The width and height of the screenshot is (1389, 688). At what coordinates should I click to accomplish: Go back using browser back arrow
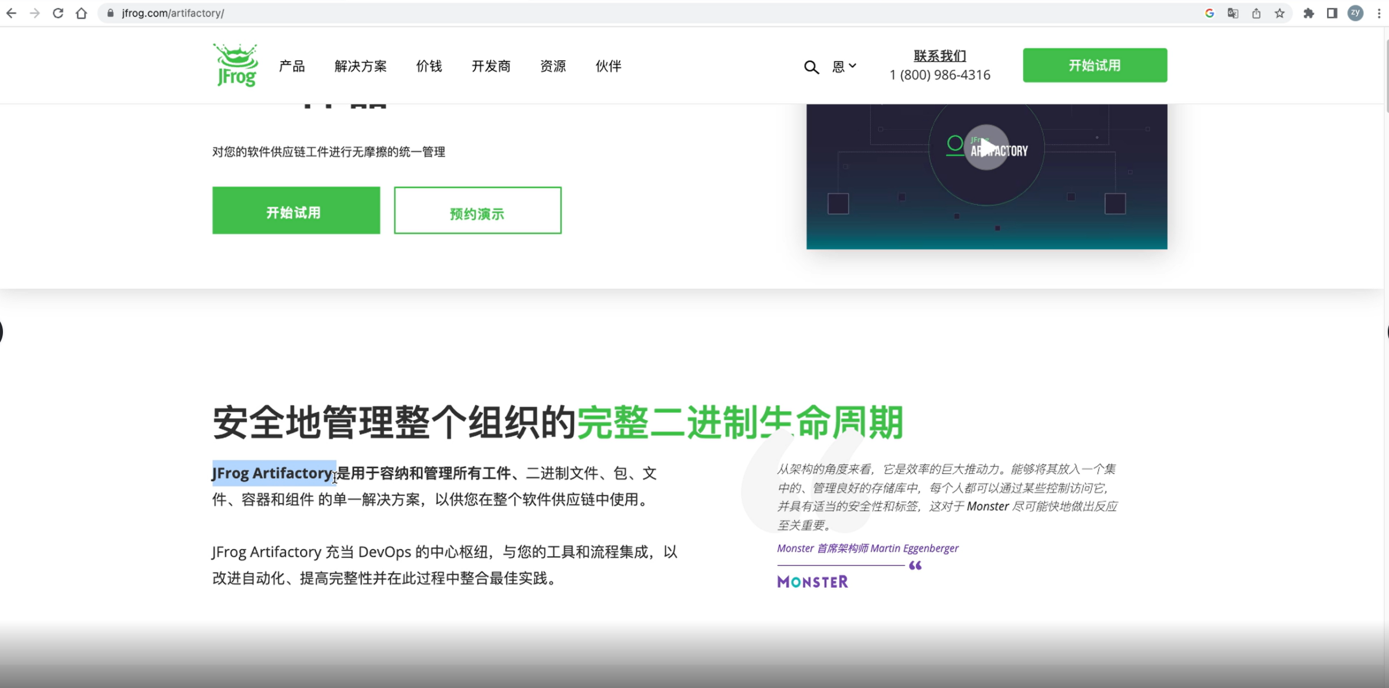[x=11, y=13]
